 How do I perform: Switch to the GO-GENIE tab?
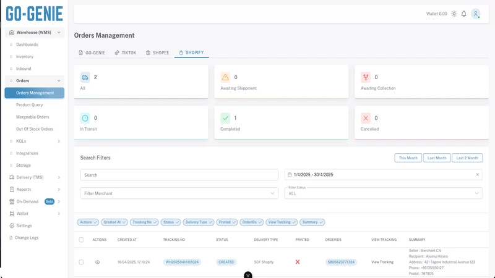pos(92,53)
